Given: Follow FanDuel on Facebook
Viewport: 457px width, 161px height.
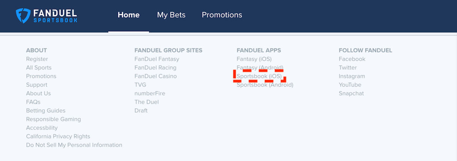Looking at the screenshot, I should click(x=352, y=59).
